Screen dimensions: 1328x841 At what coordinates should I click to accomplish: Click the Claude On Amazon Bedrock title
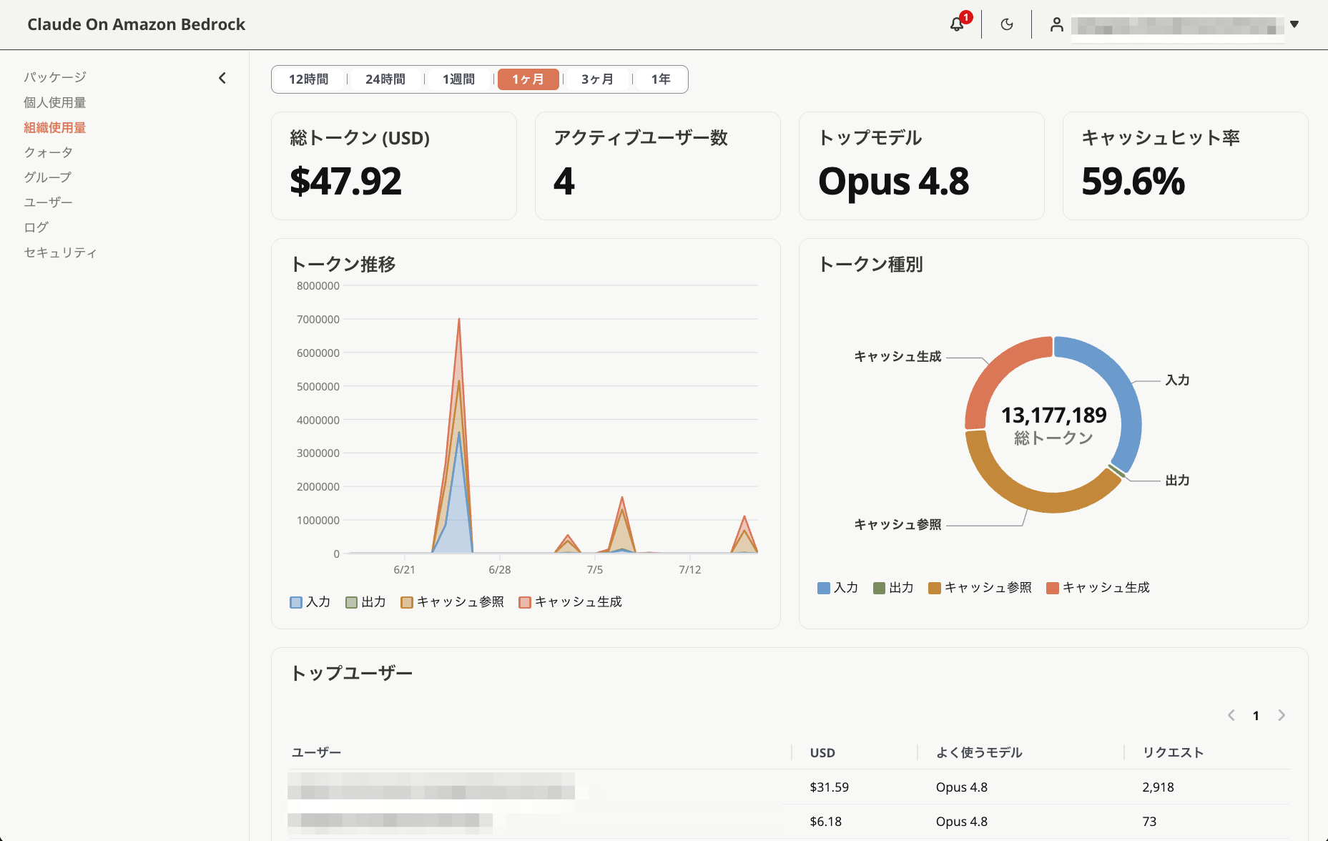[x=136, y=24]
